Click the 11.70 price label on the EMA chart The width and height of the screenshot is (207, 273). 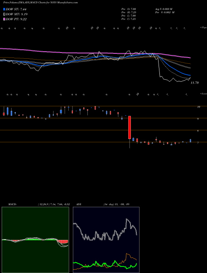[x=195, y=83]
